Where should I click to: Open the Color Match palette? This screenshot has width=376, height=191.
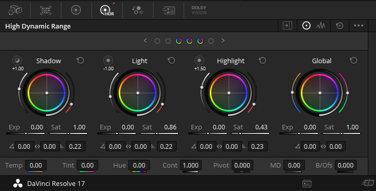pos(46,10)
